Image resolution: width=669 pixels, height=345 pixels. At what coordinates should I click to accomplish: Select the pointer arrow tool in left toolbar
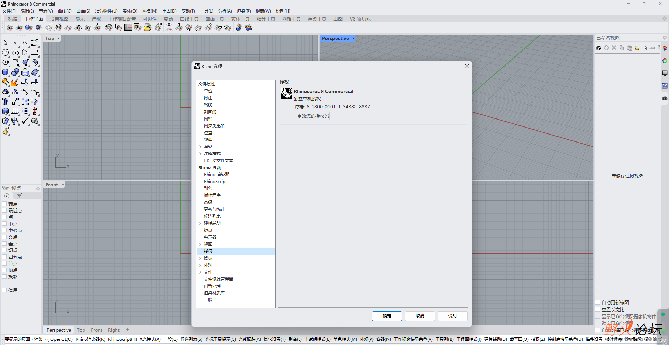click(x=5, y=43)
